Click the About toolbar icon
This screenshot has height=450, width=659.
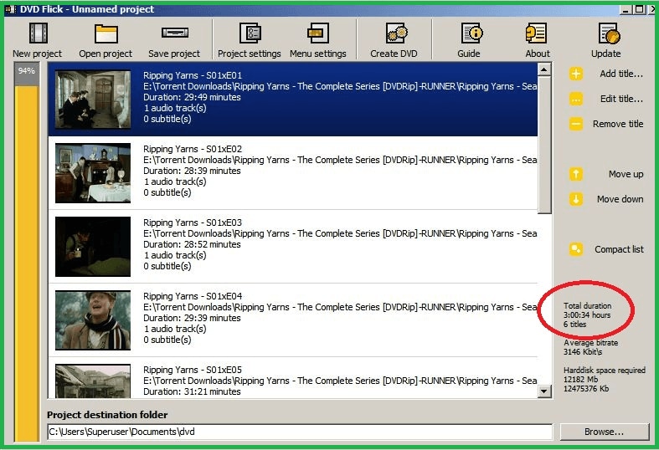point(536,33)
